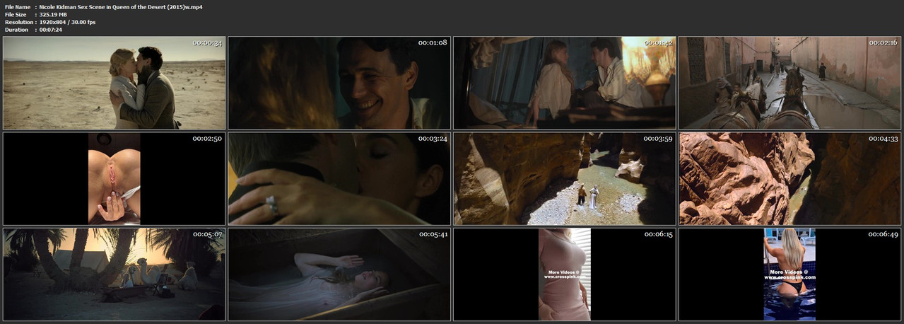Click the 00:04:33 timestamp text
The height and width of the screenshot is (324, 904).
884,138
